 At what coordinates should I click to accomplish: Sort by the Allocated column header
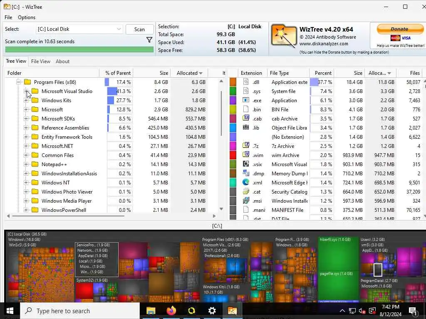(189, 73)
